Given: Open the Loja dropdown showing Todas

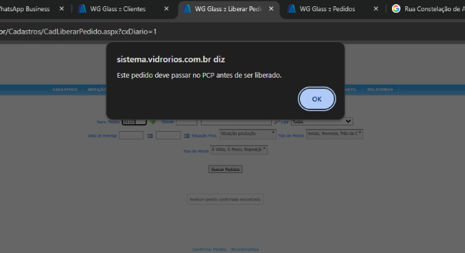Looking at the screenshot, I should point(322,122).
